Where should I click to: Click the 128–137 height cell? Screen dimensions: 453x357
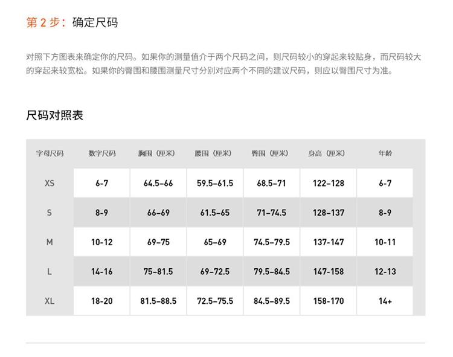pyautogui.click(x=328, y=213)
